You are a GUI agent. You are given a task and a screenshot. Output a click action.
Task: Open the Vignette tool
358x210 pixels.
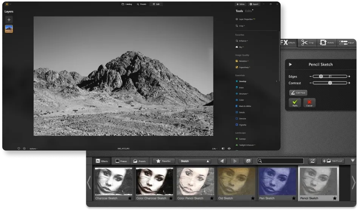click(x=242, y=125)
